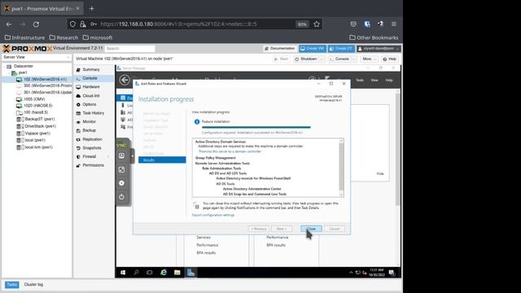Click the wizard Close button
Image resolution: width=521 pixels, height=293 pixels.
311,229
